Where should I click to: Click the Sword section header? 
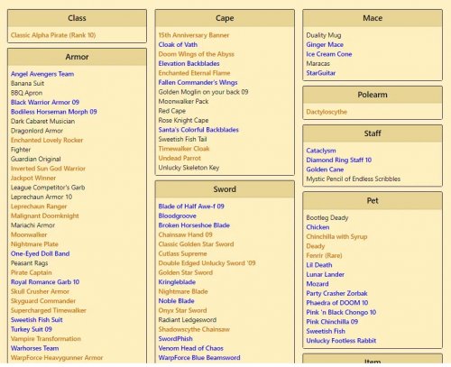click(225, 189)
